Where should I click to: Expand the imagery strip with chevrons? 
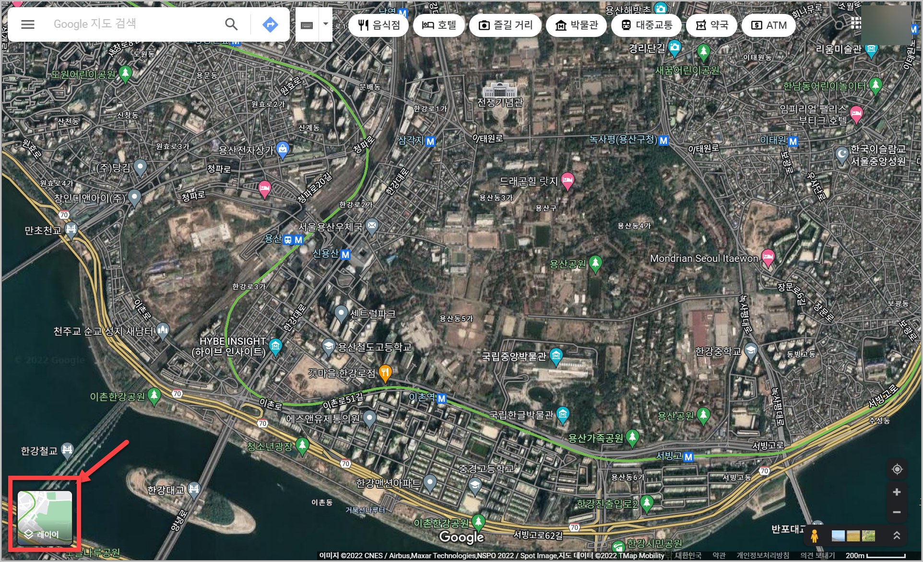tap(897, 536)
